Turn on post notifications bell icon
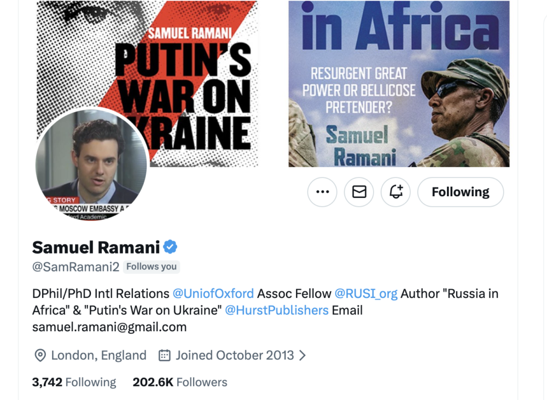Screen dimensions: 547x400 point(395,192)
